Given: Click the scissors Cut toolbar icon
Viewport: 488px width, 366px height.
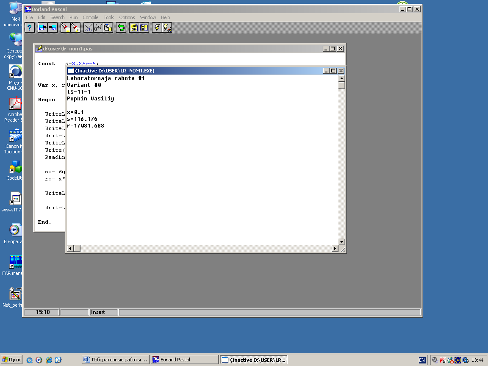Looking at the screenshot, I should [88, 28].
